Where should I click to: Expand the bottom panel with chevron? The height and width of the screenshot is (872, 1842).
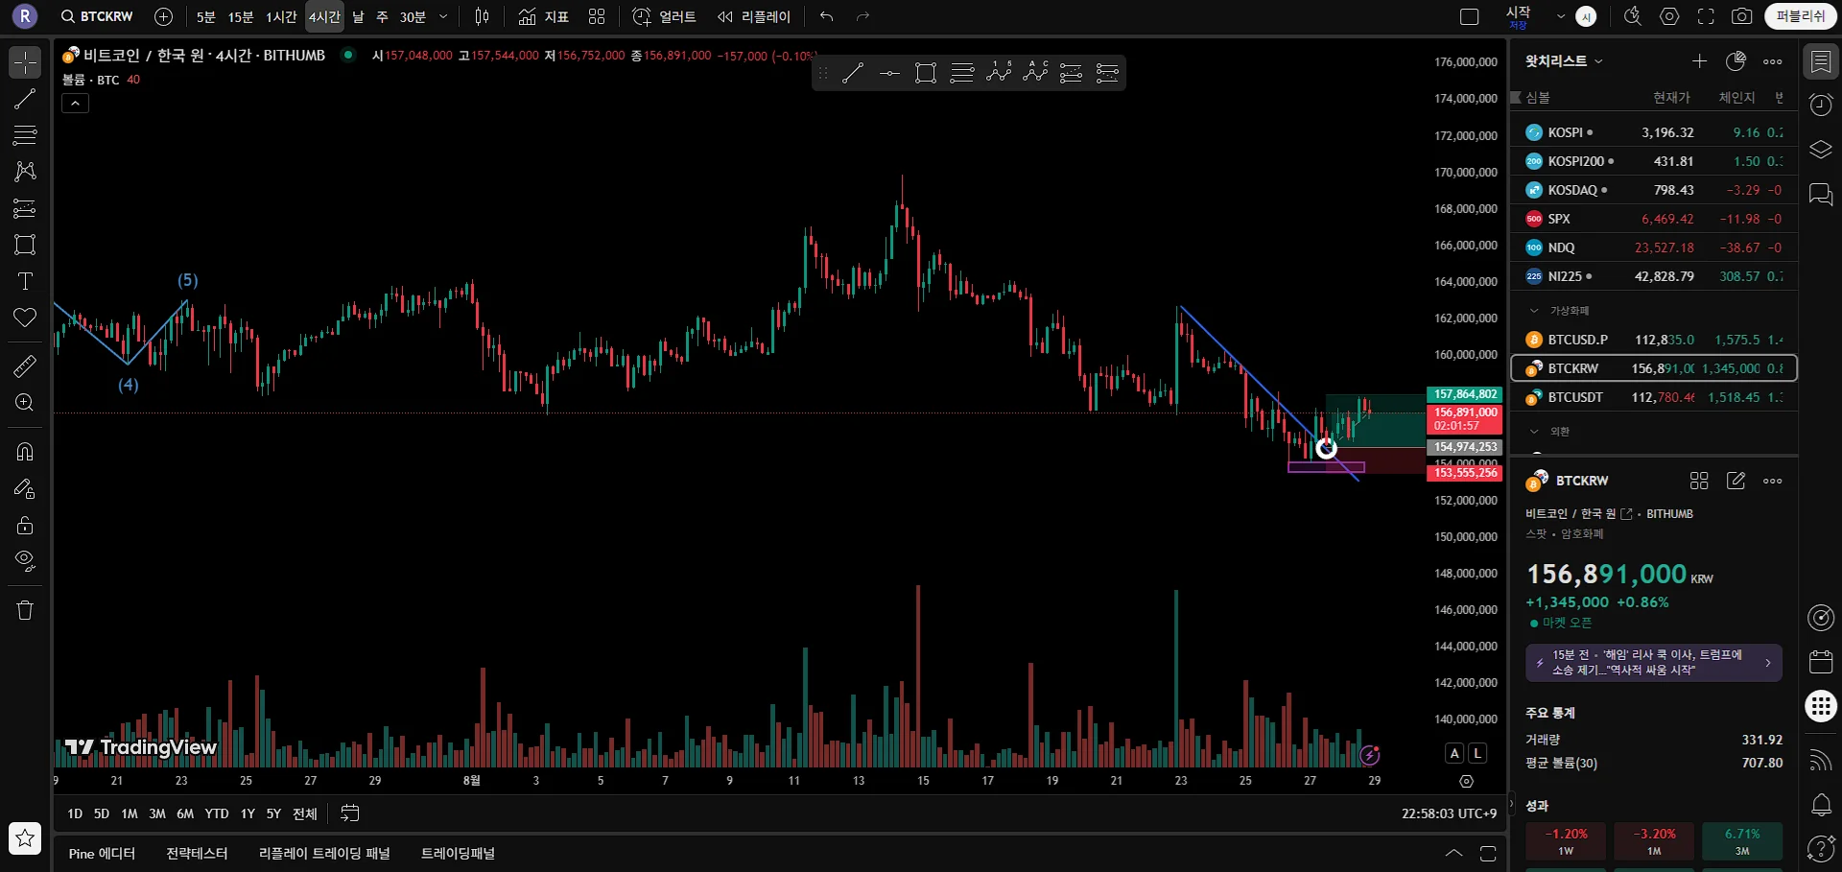[1454, 854]
